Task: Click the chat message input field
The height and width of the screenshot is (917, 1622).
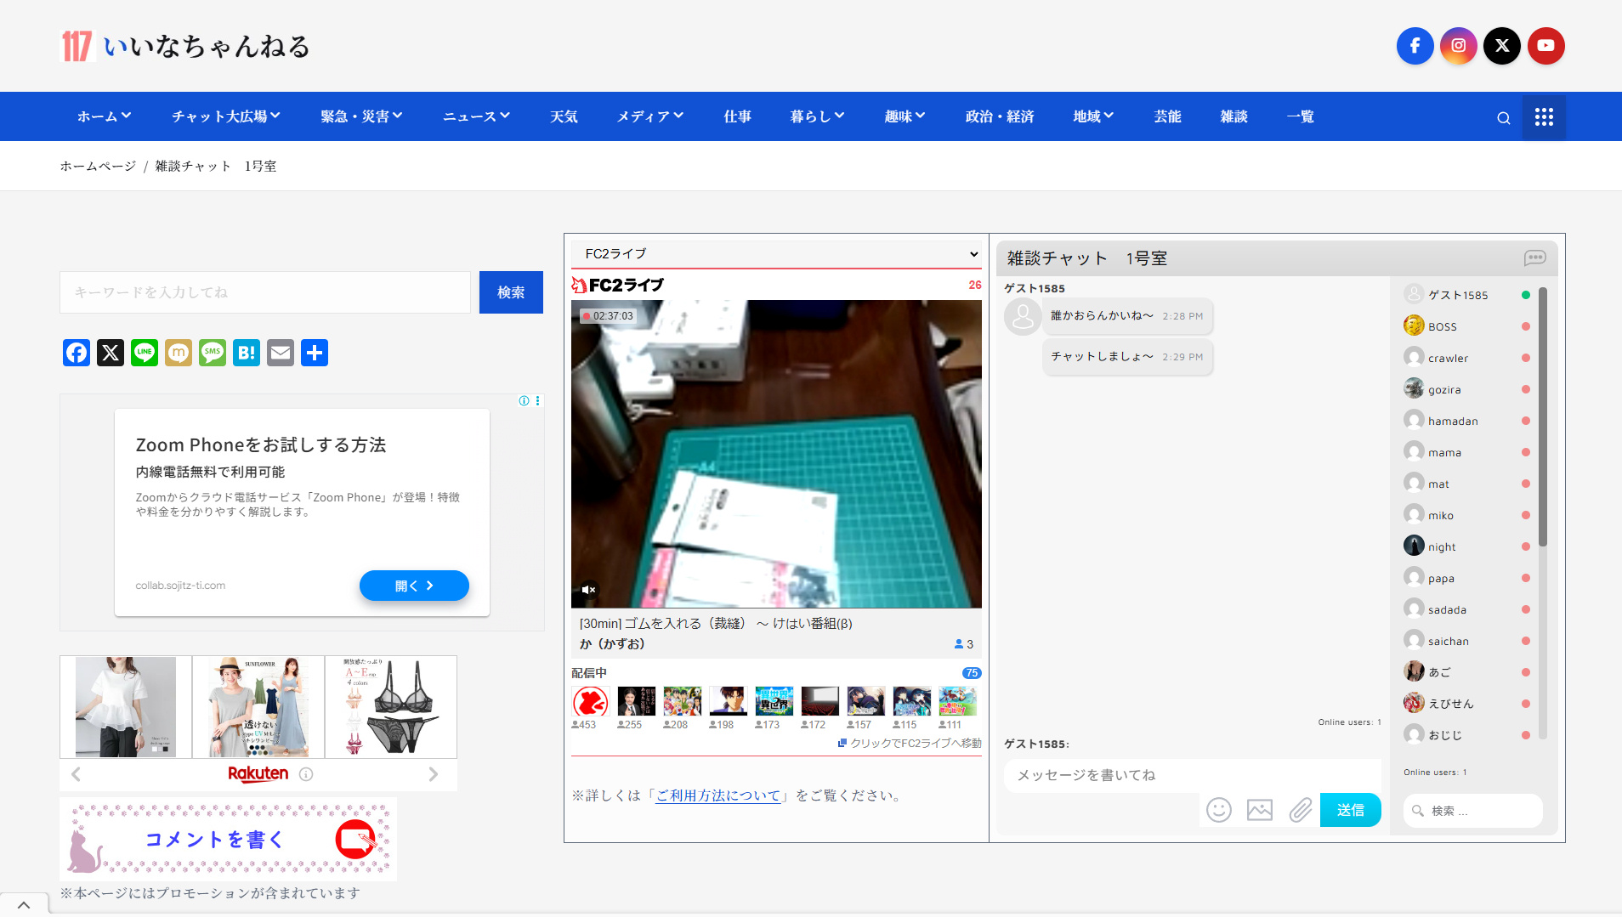Action: tap(1192, 775)
